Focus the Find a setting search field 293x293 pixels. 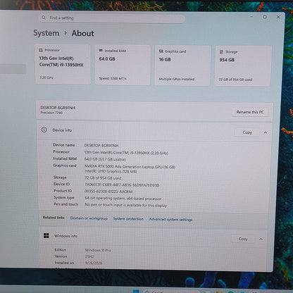click(112, 18)
